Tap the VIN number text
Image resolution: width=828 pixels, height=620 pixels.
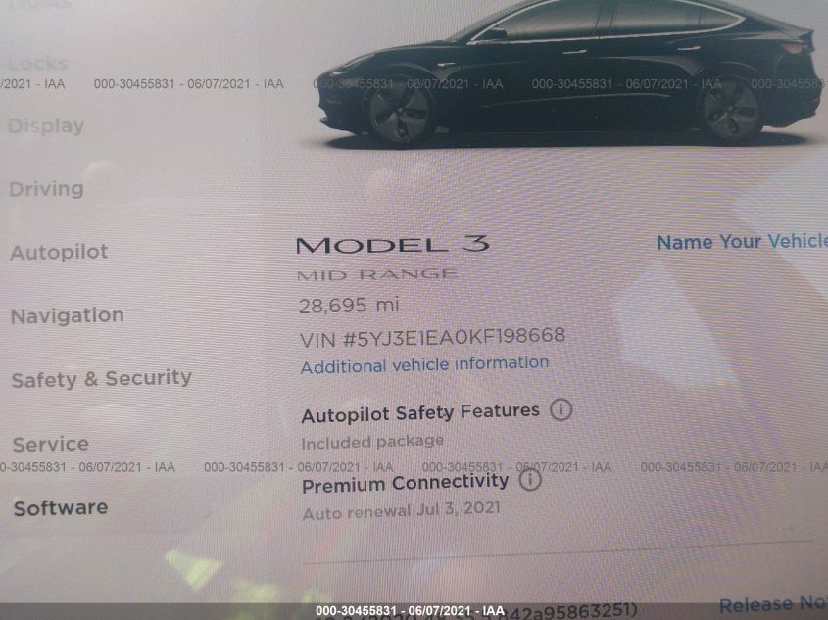point(432,337)
